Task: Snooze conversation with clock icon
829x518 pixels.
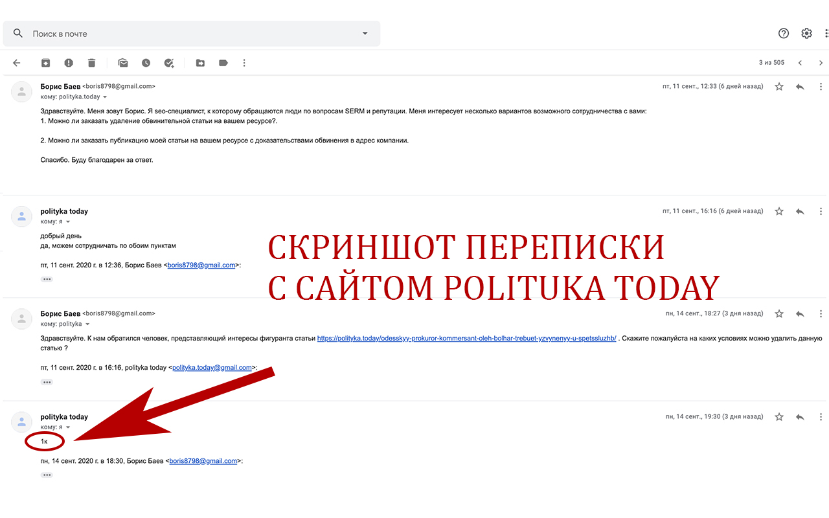Action: tap(146, 63)
